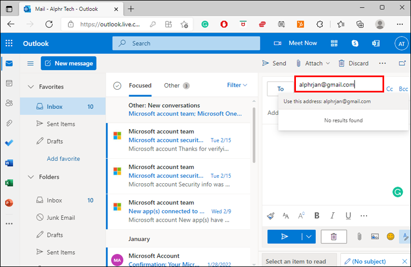Open Junk Email folder
This screenshot has height=267, width=411.
point(63,218)
